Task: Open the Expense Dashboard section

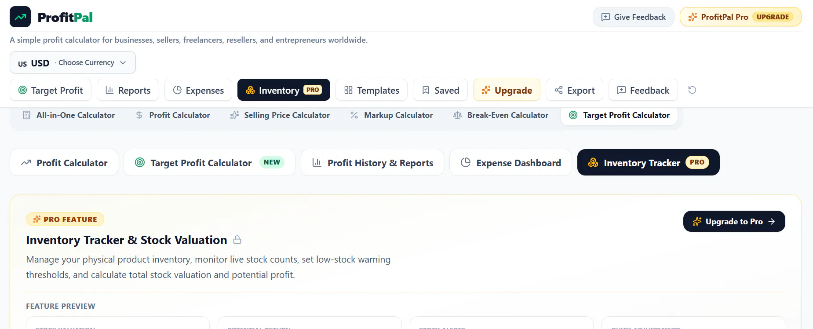Action: coord(510,163)
